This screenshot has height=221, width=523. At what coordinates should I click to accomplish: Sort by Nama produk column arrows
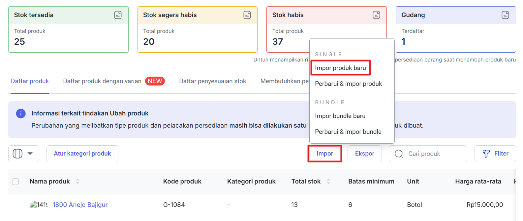click(77, 181)
